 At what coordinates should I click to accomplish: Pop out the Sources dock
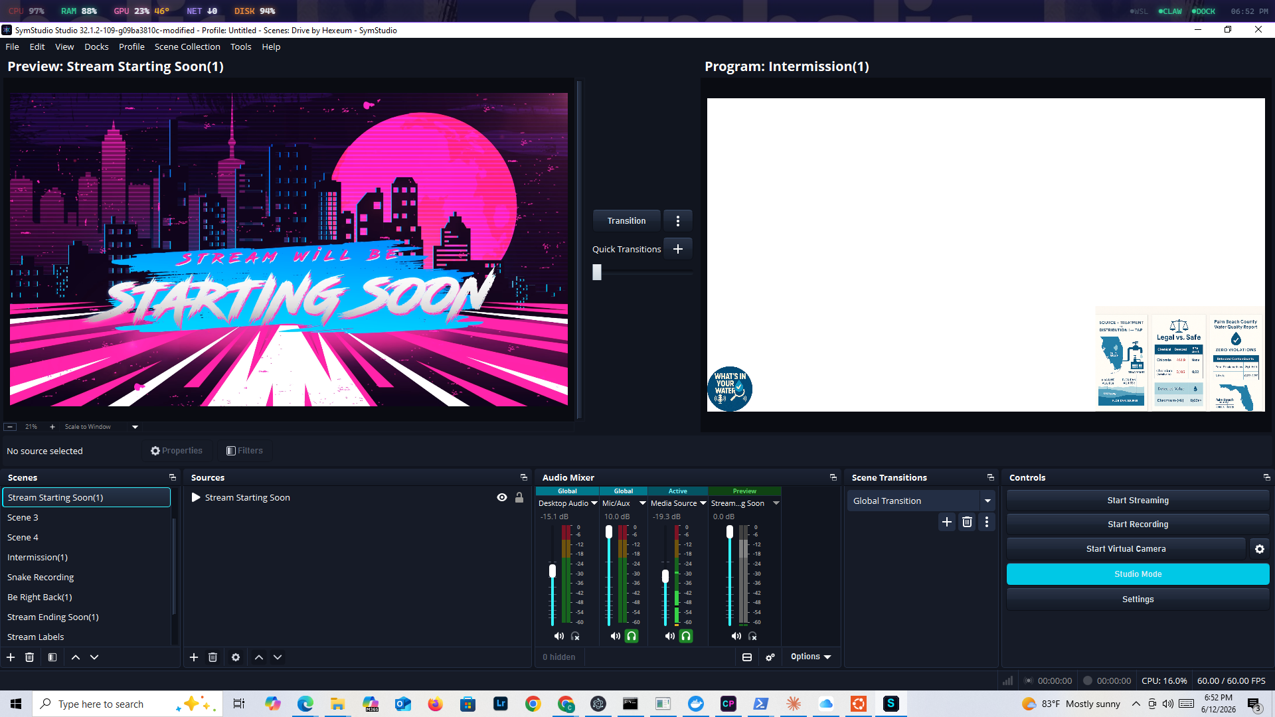524,477
